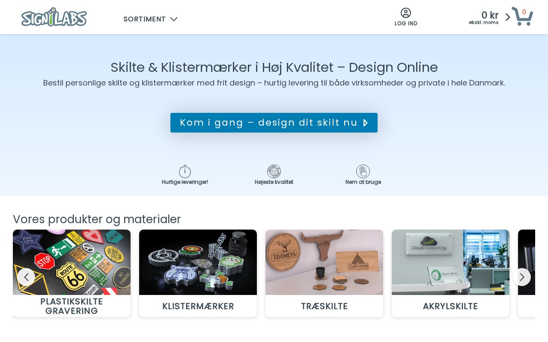Click the Nem at bruge hand icon
This screenshot has height=342, width=548.
(363, 171)
